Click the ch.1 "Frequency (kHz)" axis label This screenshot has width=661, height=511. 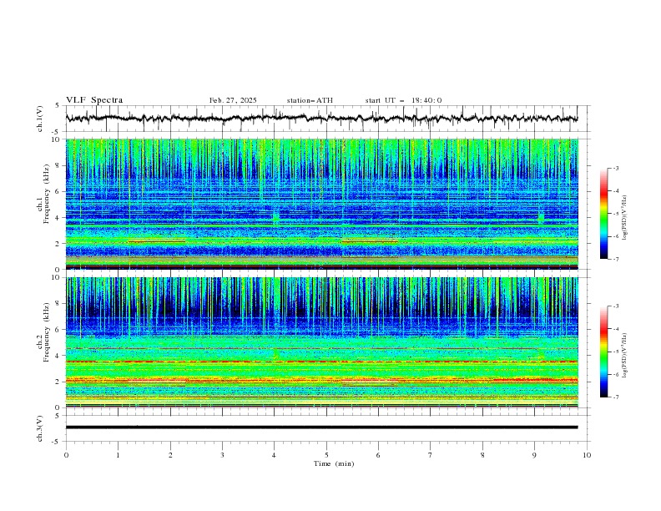47,195
